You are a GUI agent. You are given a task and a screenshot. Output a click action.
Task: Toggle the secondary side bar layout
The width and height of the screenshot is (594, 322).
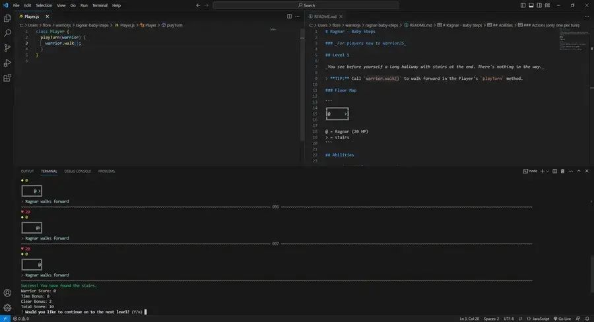(x=539, y=5)
